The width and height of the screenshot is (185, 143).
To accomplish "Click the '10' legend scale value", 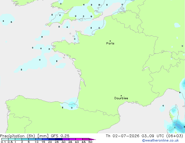I will pos(36,142).
